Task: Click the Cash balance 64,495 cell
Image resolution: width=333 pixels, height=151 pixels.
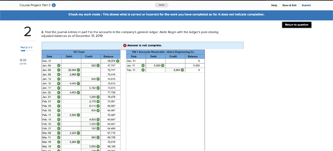Action: pyautogui.click(x=111, y=128)
